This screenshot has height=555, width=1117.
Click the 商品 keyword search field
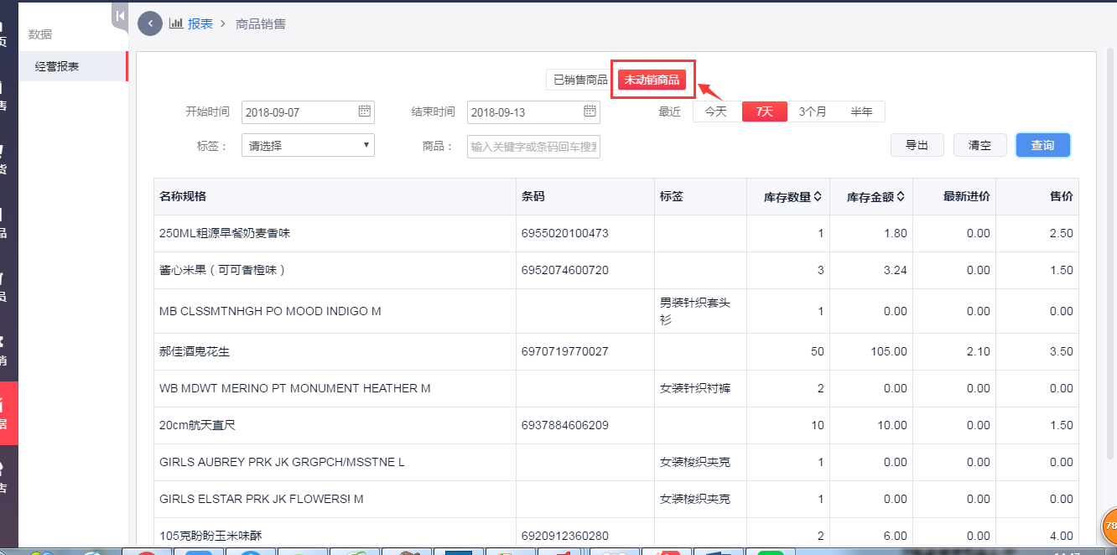tap(532, 146)
